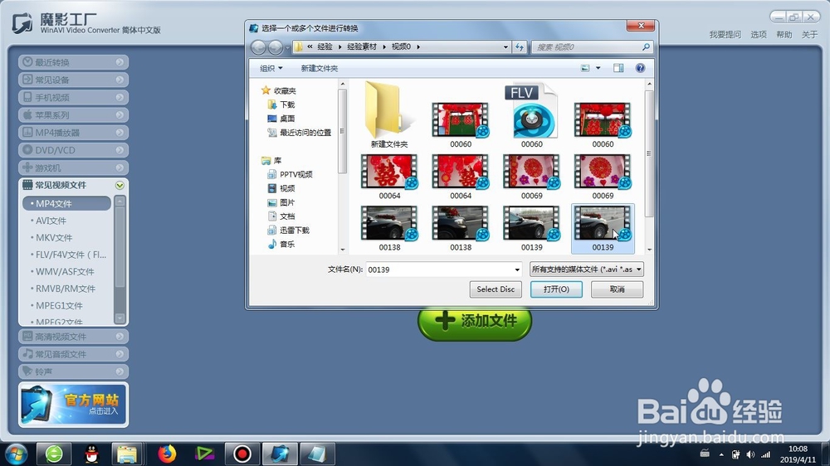The height and width of the screenshot is (466, 830).
Task: Select MP4文件 output format
Action: tap(66, 203)
